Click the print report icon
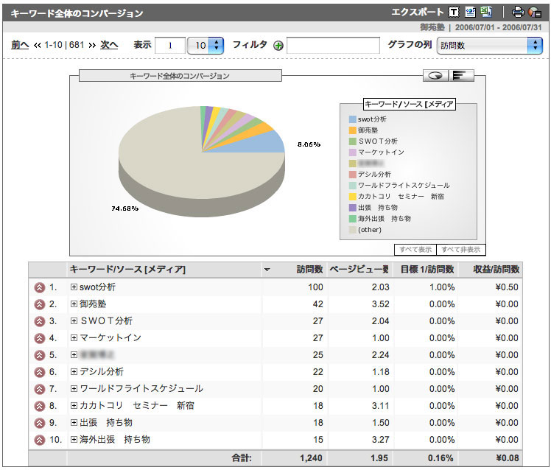 [518, 12]
